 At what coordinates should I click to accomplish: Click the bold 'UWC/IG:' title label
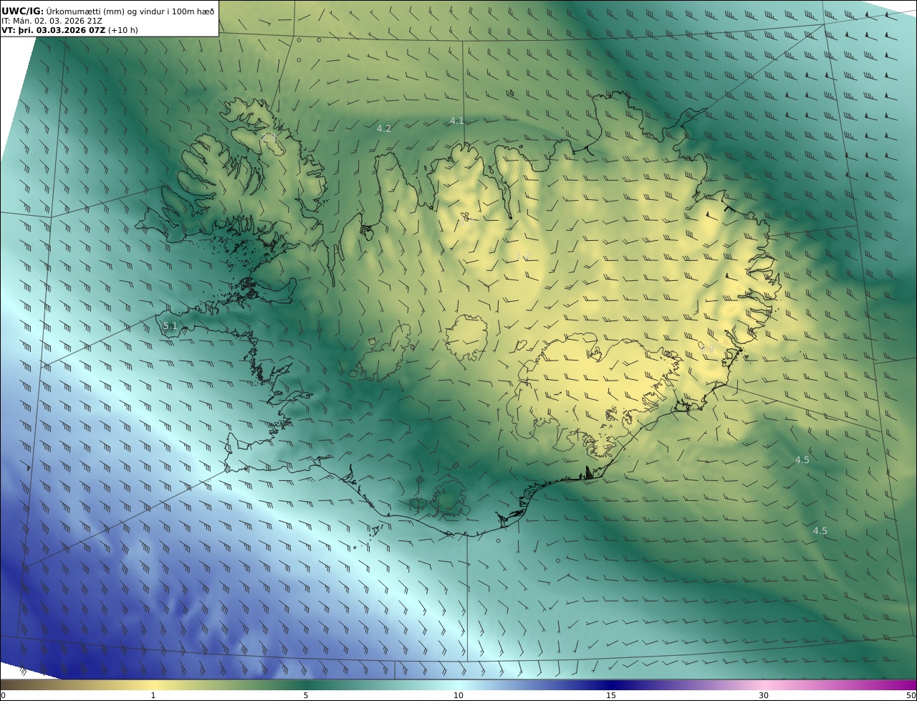(22, 11)
